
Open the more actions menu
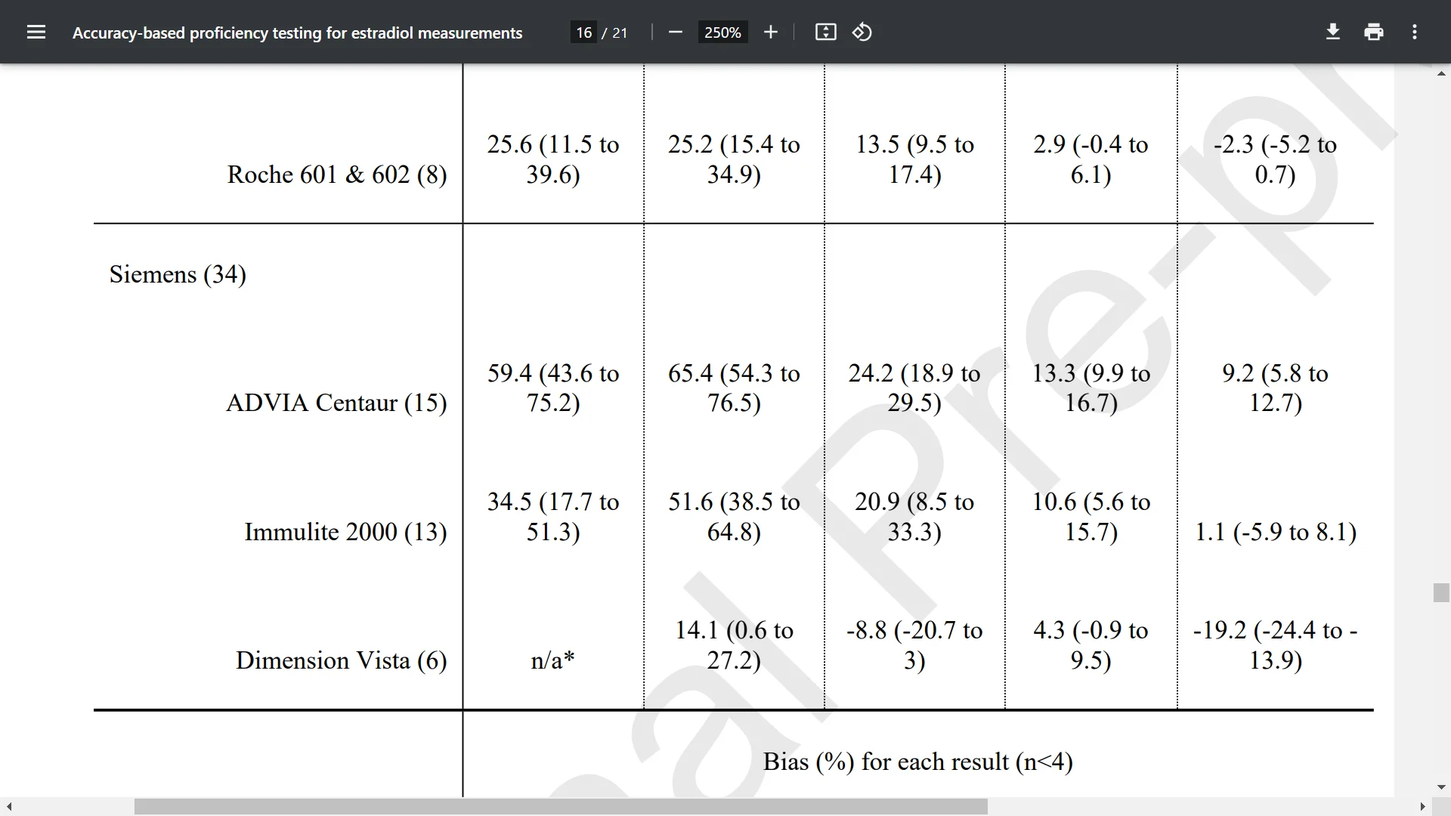tap(1415, 32)
